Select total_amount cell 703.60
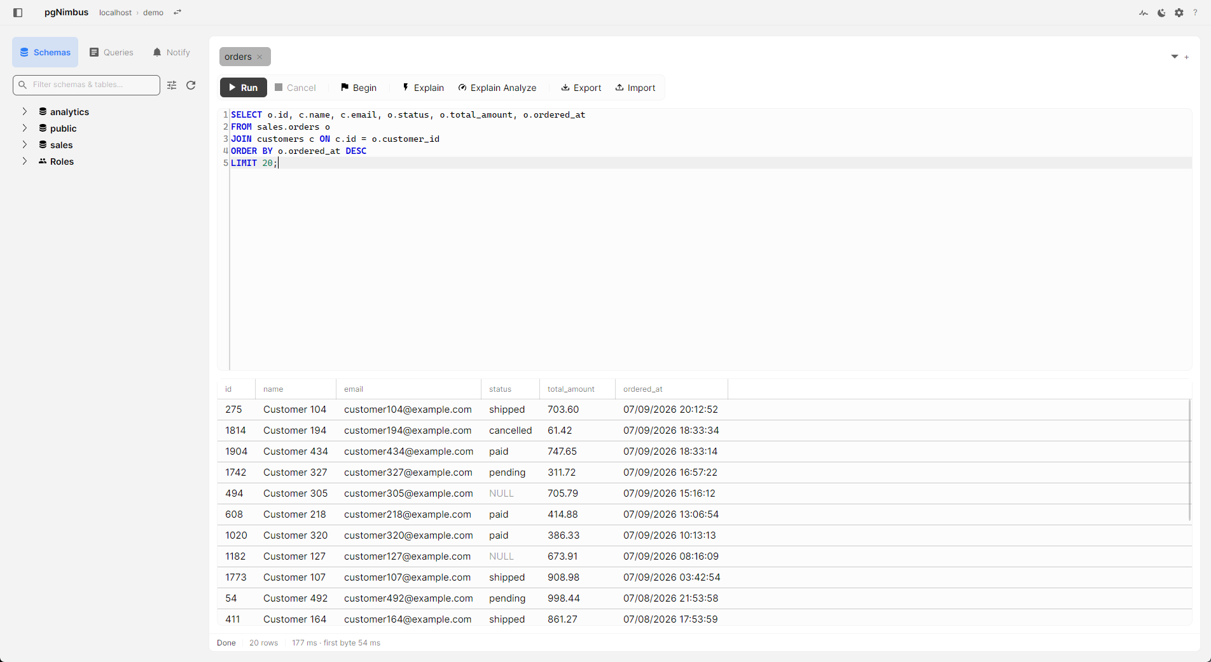 tap(578, 410)
